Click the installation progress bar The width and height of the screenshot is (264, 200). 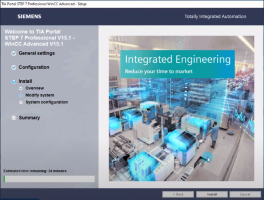point(49,179)
